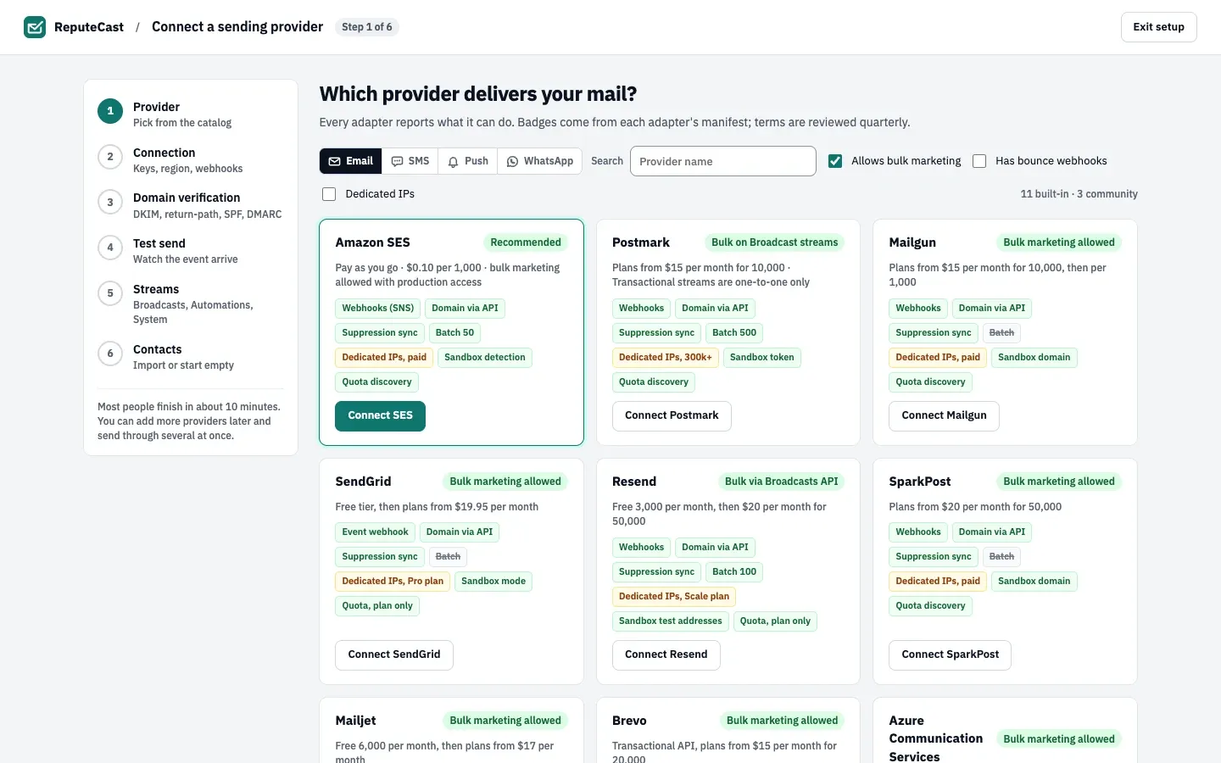Click Dedicated IPs, 300k+ tag on Postmark
The height and width of the screenshot is (763, 1221).
click(666, 358)
